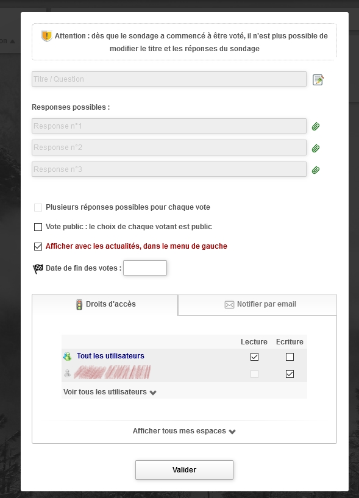
Task: Switch to the Notifier par email tab
Action: tap(257, 305)
